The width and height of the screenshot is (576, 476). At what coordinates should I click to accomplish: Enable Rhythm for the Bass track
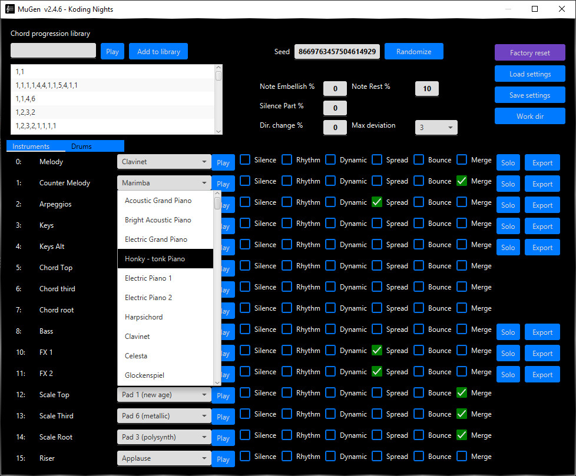(x=287, y=329)
